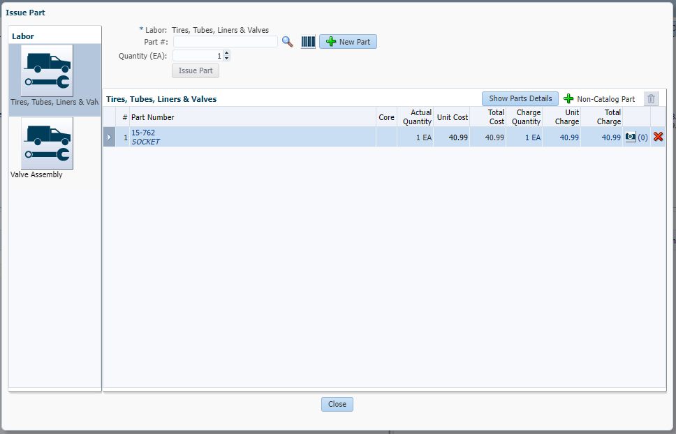Click the trash can delete icon
Viewport: 676px width, 434px height.
(651, 99)
